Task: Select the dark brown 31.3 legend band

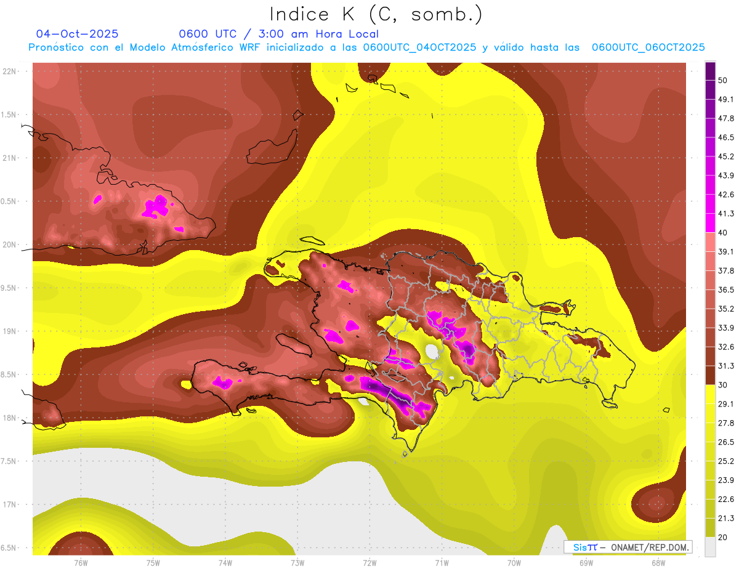Action: point(710,375)
